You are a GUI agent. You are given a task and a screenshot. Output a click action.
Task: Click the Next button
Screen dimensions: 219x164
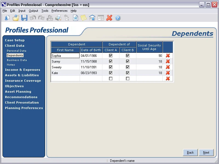point(206,153)
